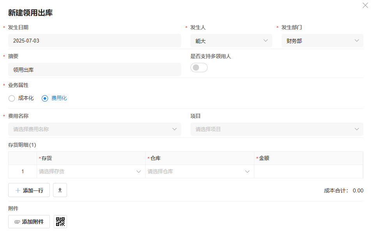The image size is (372, 240).
Task: Expand the 发生部门 dropdown
Action: (x=322, y=41)
